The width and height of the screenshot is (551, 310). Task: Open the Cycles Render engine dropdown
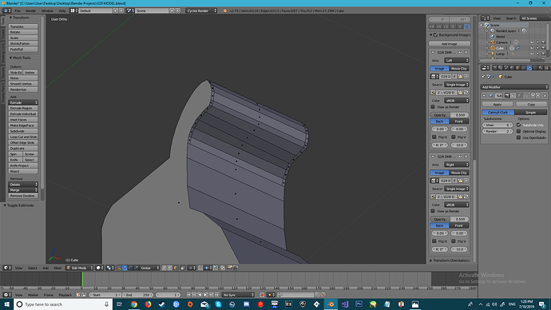(x=201, y=10)
